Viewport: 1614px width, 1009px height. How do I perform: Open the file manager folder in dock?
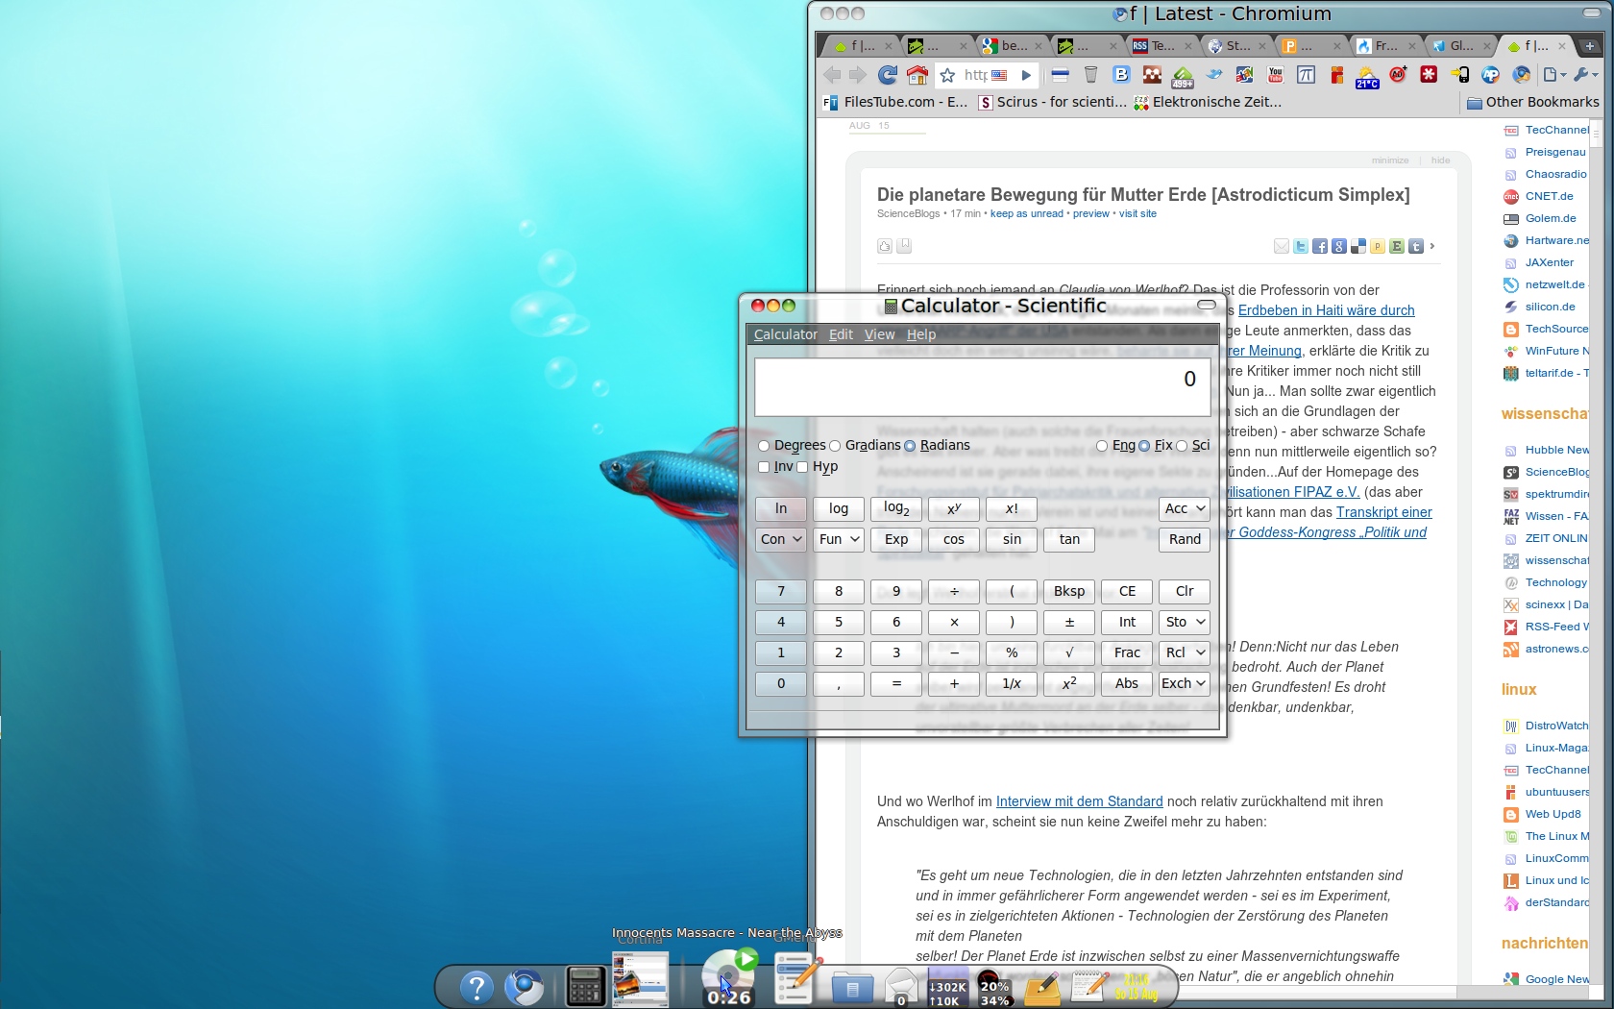[x=852, y=987]
